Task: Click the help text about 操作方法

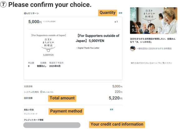Action: (x=151, y=63)
